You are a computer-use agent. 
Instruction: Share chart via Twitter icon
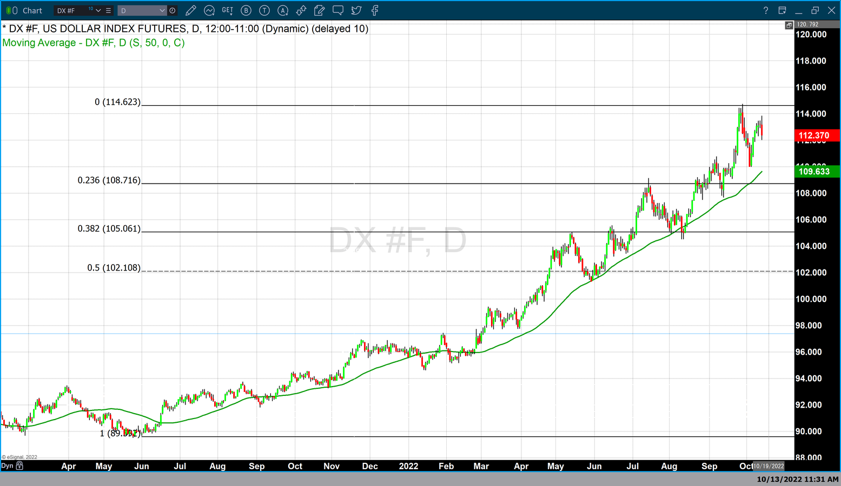[356, 10]
